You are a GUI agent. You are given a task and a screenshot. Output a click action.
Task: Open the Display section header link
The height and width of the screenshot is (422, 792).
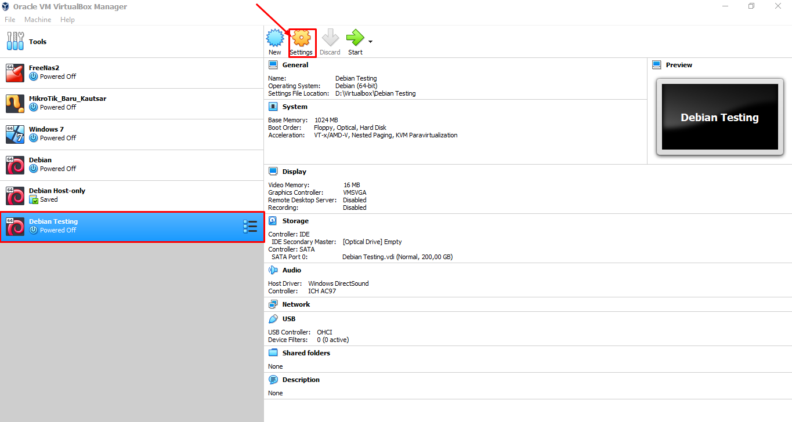pos(294,172)
